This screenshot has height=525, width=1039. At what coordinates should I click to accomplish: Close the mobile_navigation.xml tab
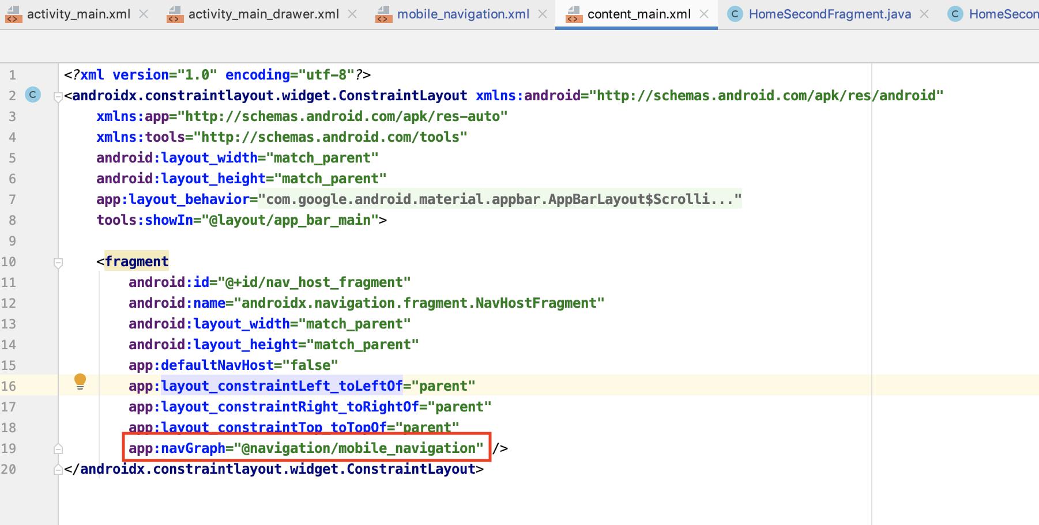(x=543, y=14)
